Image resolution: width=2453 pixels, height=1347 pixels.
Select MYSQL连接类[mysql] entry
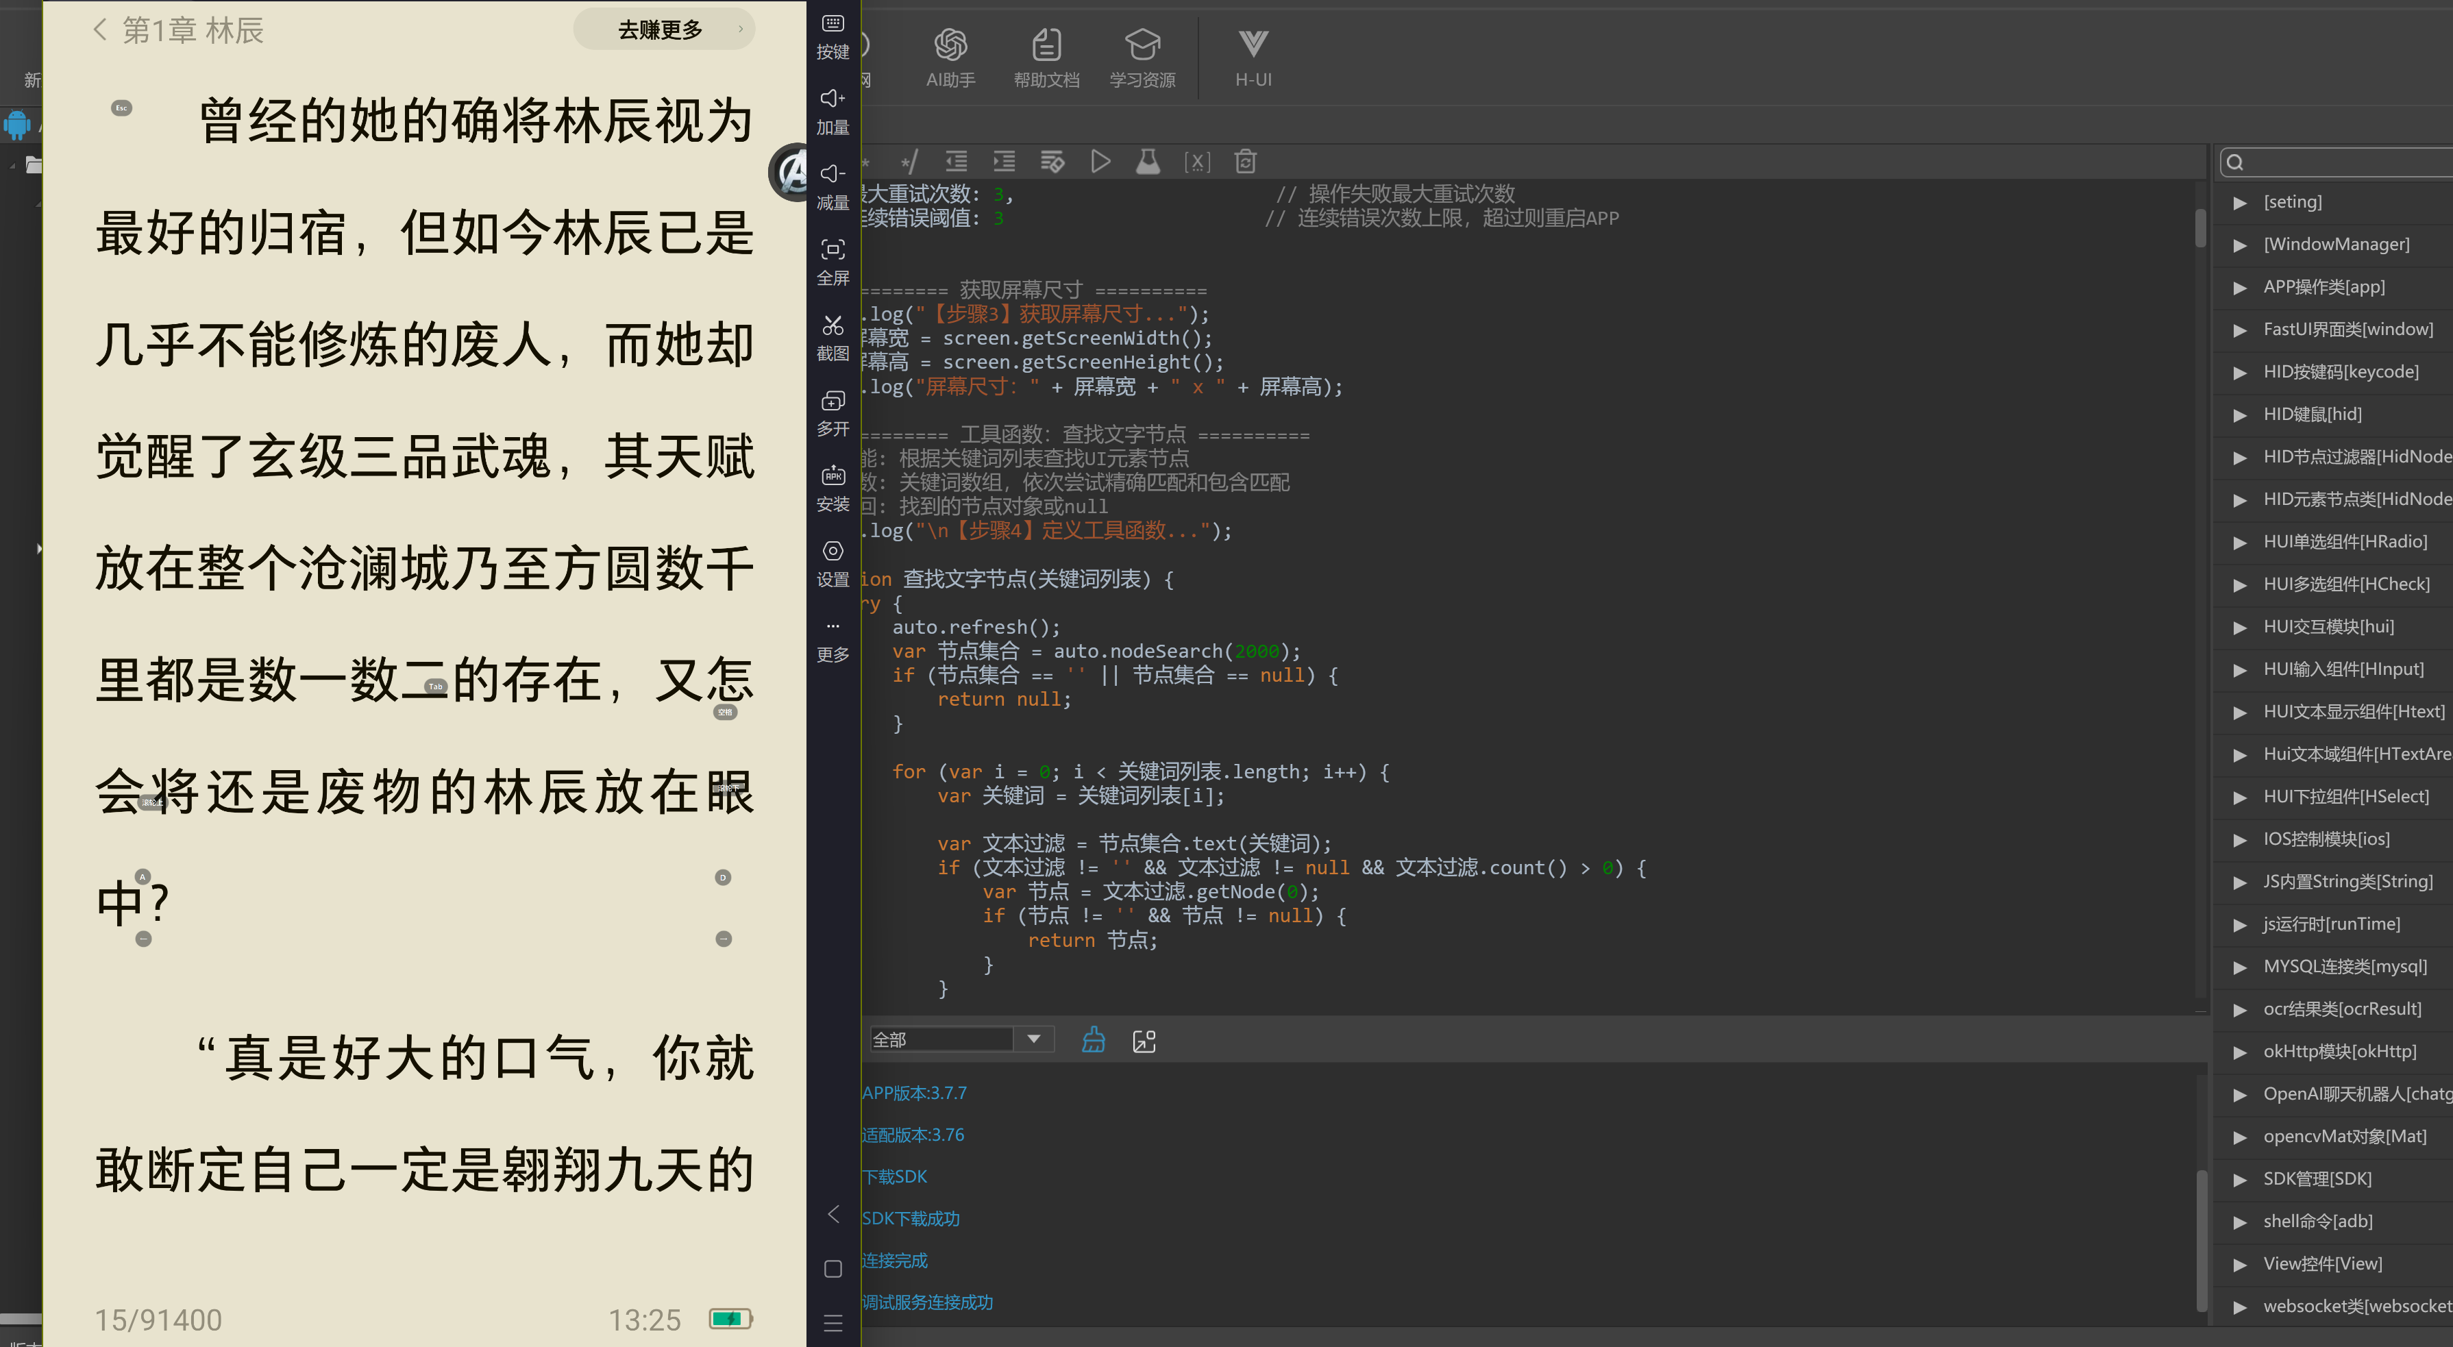[x=2345, y=966]
